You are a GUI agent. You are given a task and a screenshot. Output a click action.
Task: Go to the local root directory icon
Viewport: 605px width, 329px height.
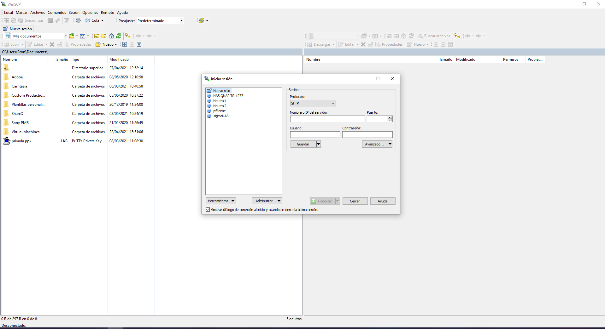click(x=104, y=36)
